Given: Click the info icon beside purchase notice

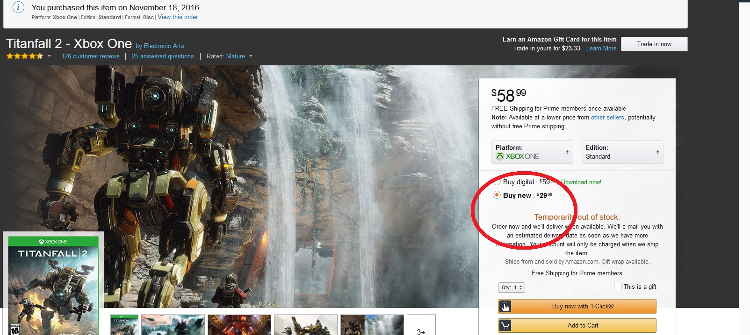Looking at the screenshot, I should [x=18, y=7].
